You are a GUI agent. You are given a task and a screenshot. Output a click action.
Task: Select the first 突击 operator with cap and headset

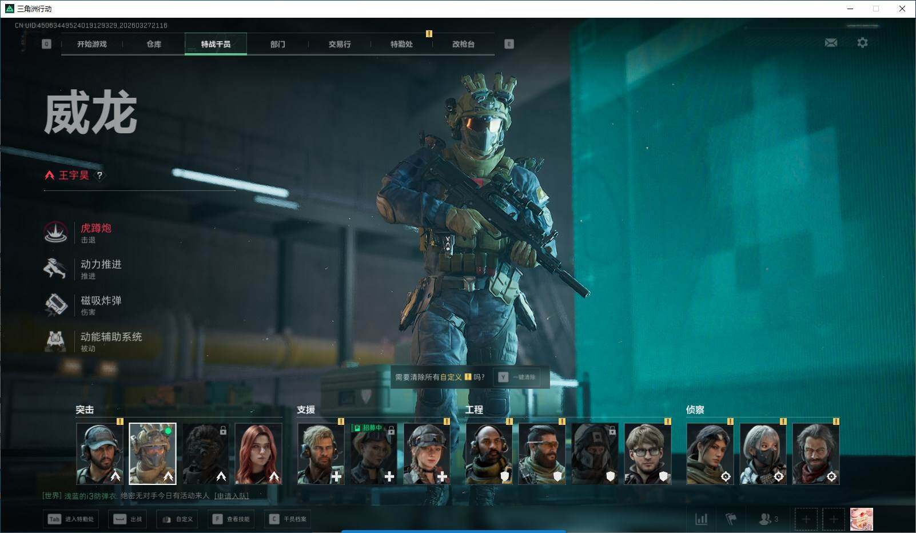pos(99,454)
